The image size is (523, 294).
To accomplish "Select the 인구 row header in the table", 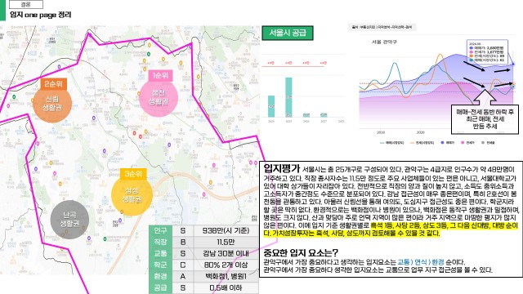I will click(160, 230).
